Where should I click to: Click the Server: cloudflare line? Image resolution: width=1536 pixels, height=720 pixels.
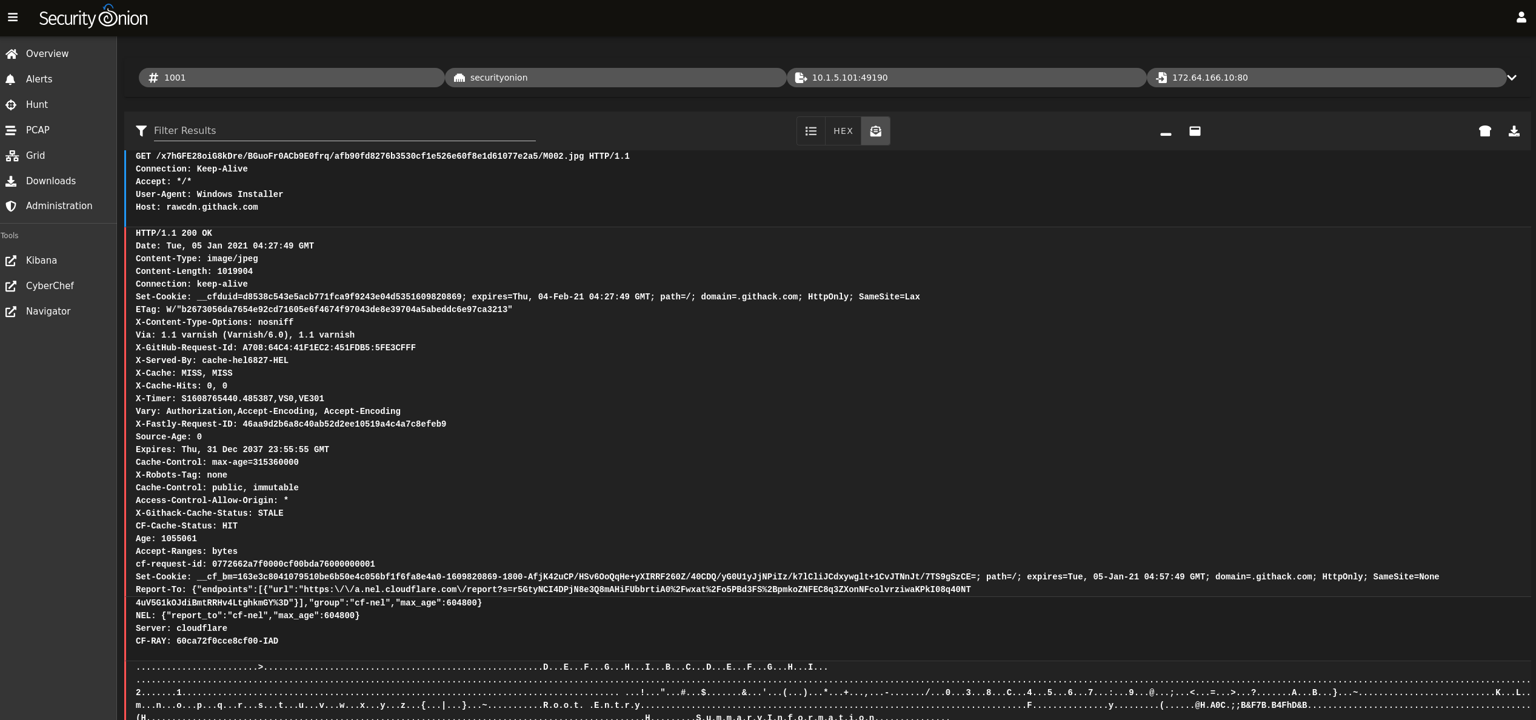(181, 628)
